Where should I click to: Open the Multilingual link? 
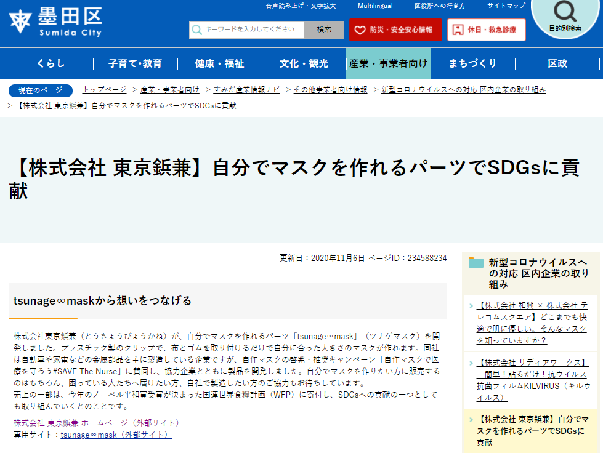click(375, 6)
